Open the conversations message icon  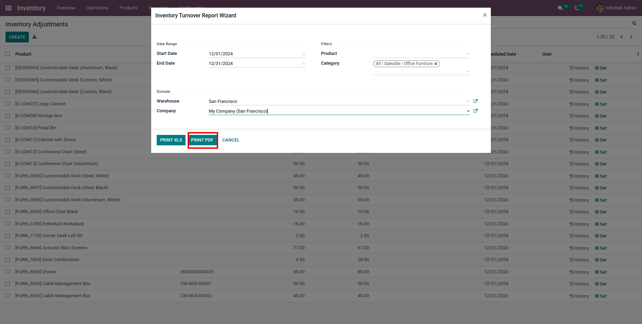tap(560, 8)
